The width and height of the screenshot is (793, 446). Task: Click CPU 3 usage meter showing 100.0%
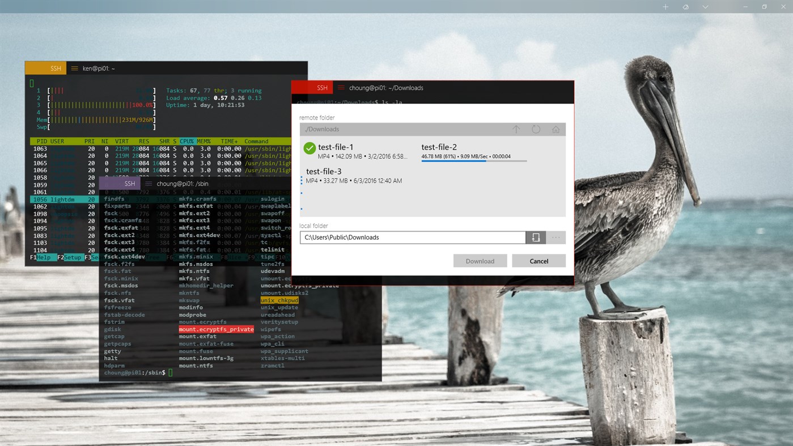pyautogui.click(x=96, y=105)
